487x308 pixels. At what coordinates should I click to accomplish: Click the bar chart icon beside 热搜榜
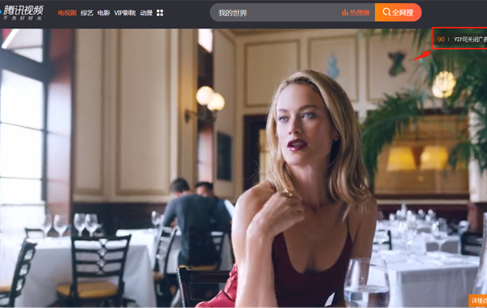click(x=345, y=12)
